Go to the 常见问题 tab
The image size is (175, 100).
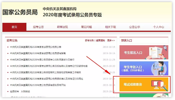(87, 27)
